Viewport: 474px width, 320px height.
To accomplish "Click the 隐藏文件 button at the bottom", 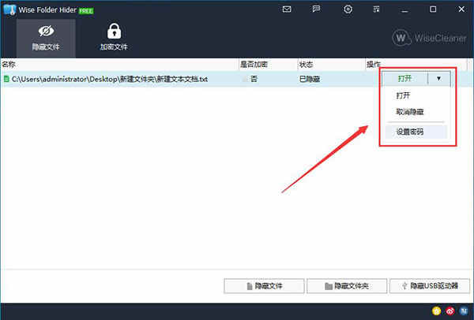I will pos(264,286).
